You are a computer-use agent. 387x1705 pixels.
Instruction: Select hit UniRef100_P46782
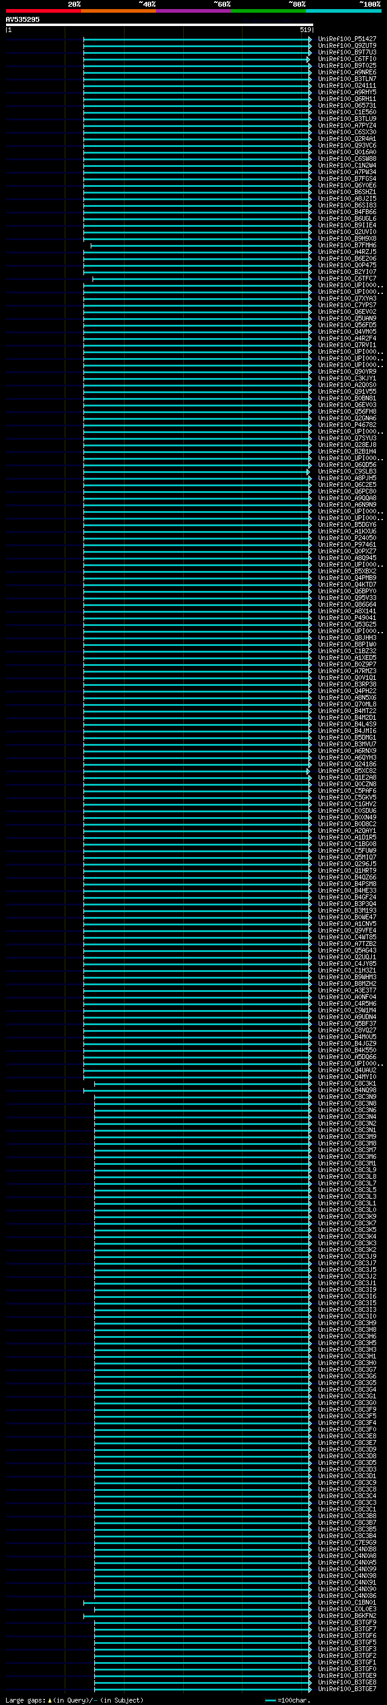(346, 425)
